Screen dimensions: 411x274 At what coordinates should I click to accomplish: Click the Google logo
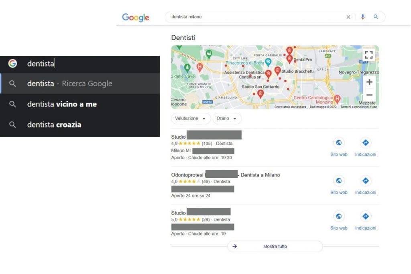pos(136,17)
